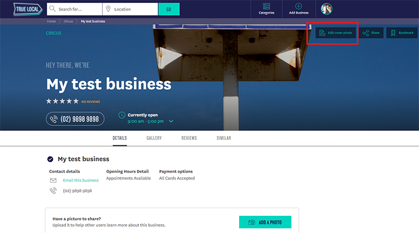Switch to the Gallery tab

click(x=154, y=138)
